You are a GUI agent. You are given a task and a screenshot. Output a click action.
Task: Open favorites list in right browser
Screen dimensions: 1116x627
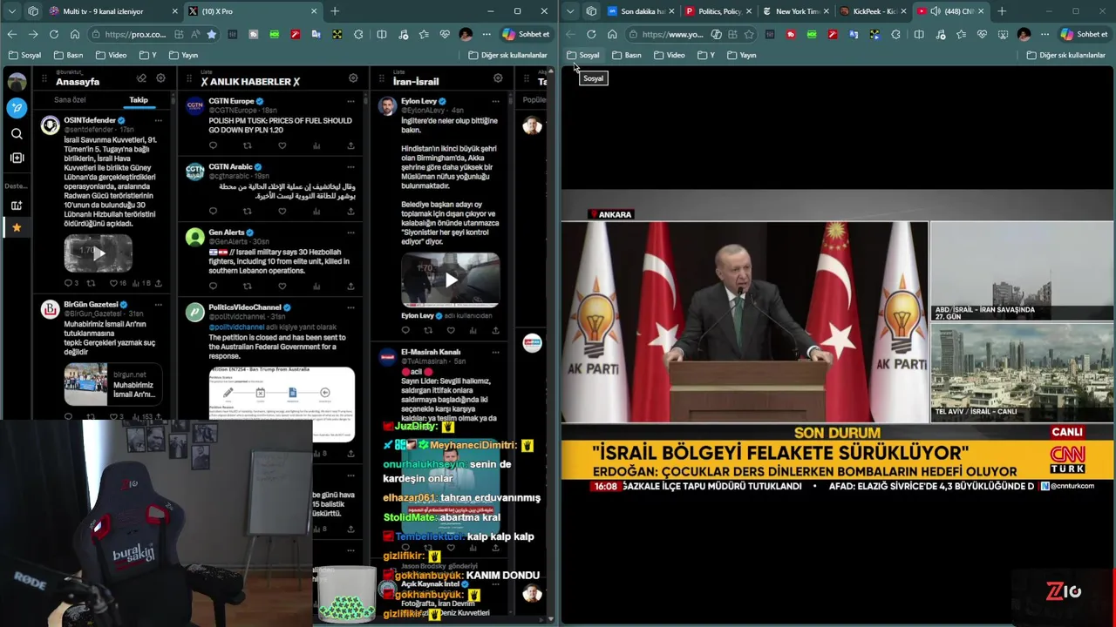(961, 34)
